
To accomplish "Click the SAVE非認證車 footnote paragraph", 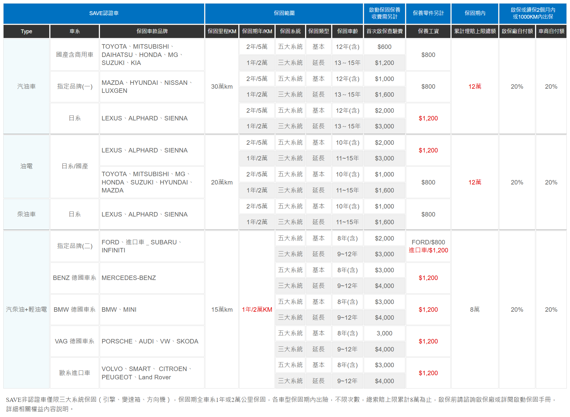I will point(281,404).
